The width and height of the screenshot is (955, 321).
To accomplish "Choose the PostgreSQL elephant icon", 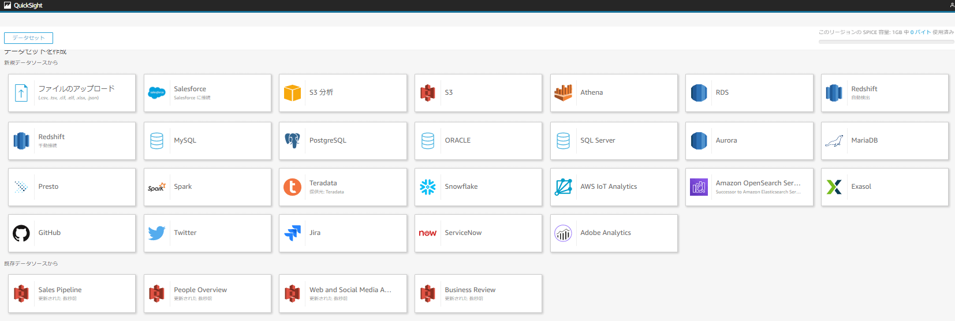I will tap(292, 140).
